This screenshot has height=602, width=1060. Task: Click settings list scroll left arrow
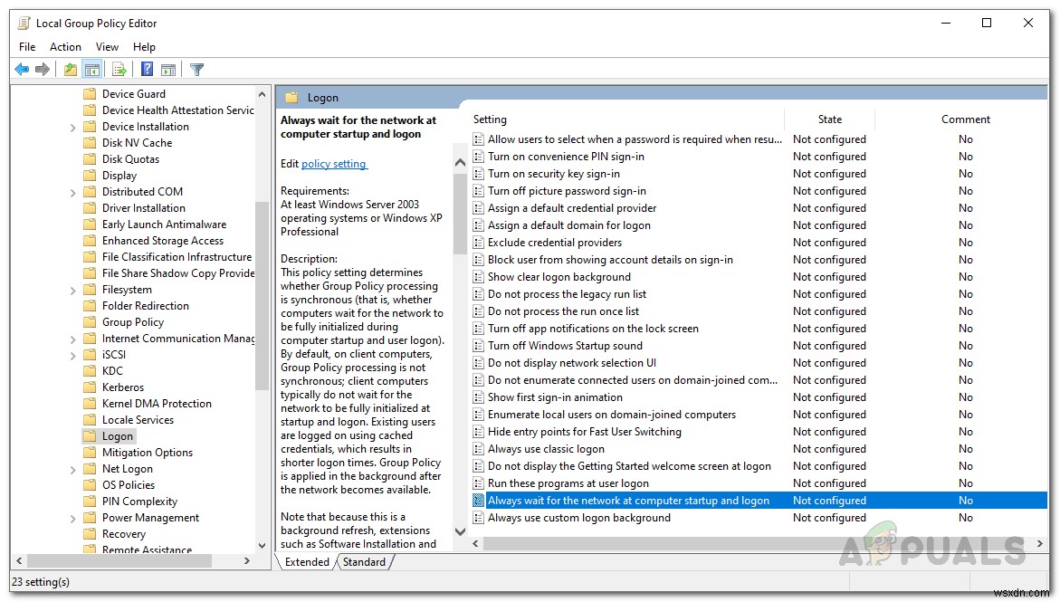tap(476, 543)
